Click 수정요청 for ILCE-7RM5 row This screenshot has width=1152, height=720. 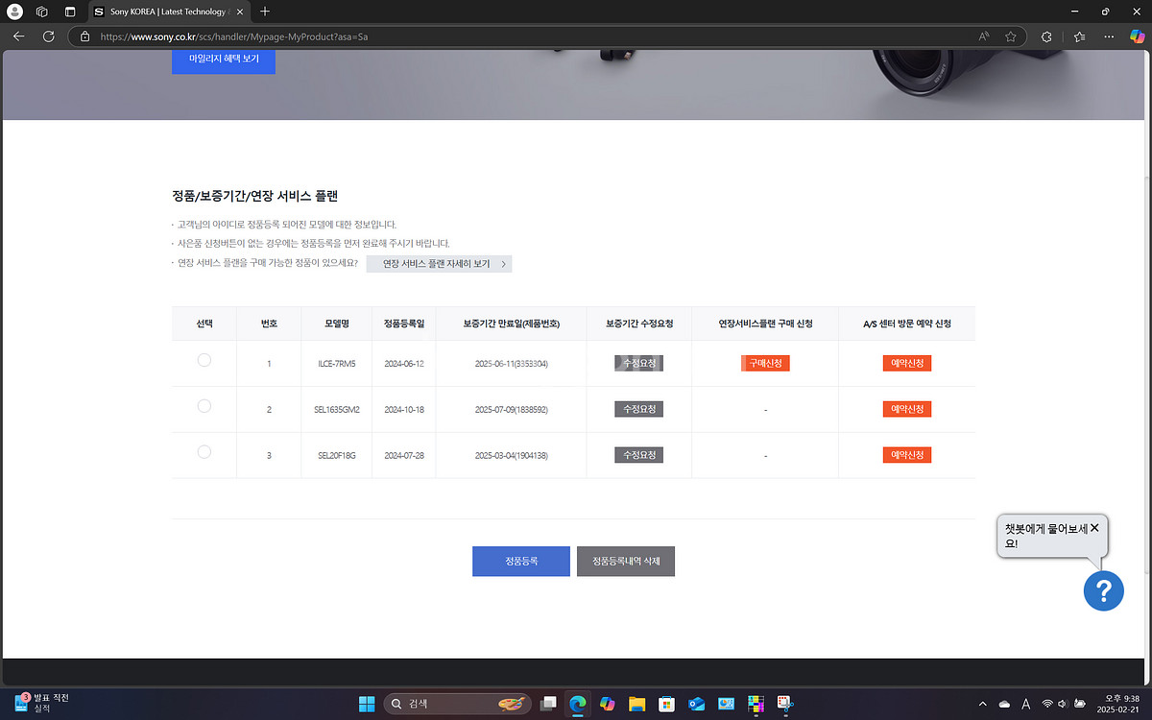click(x=638, y=364)
